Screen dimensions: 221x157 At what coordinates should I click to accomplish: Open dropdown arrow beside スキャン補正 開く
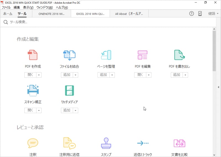[39, 110]
